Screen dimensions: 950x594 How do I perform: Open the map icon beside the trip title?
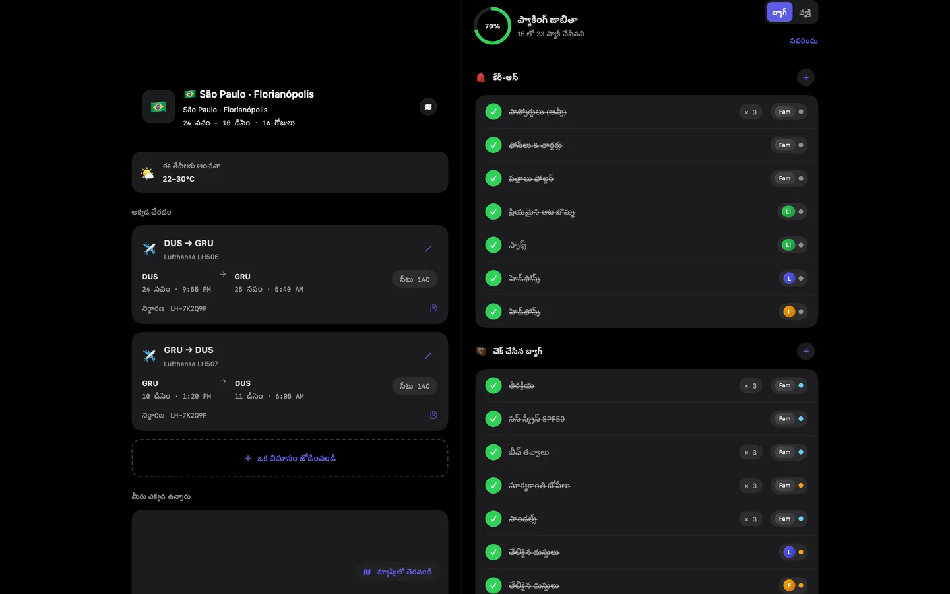(428, 106)
